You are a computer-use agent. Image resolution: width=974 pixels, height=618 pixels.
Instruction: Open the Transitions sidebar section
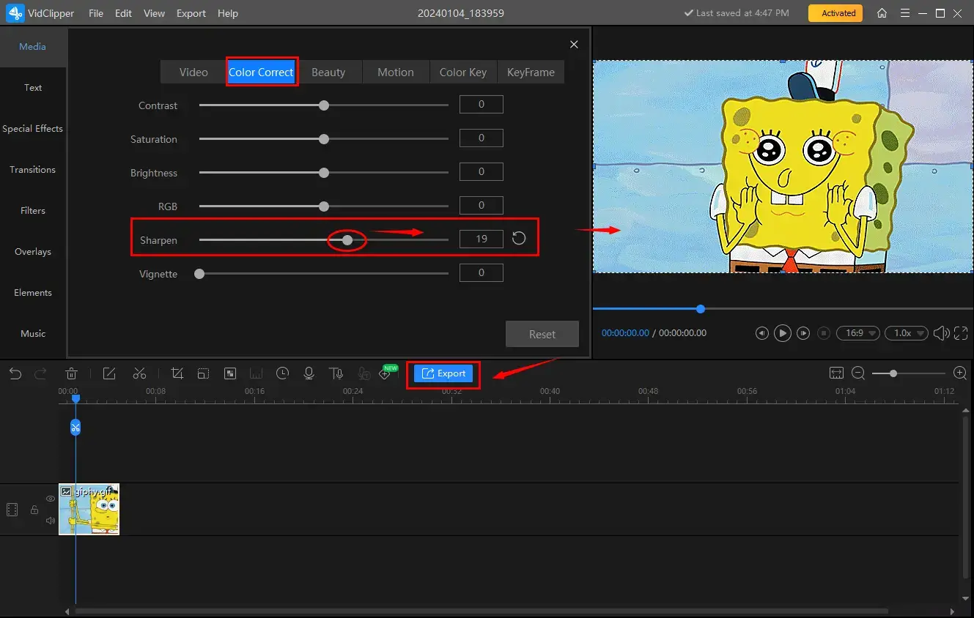point(33,169)
